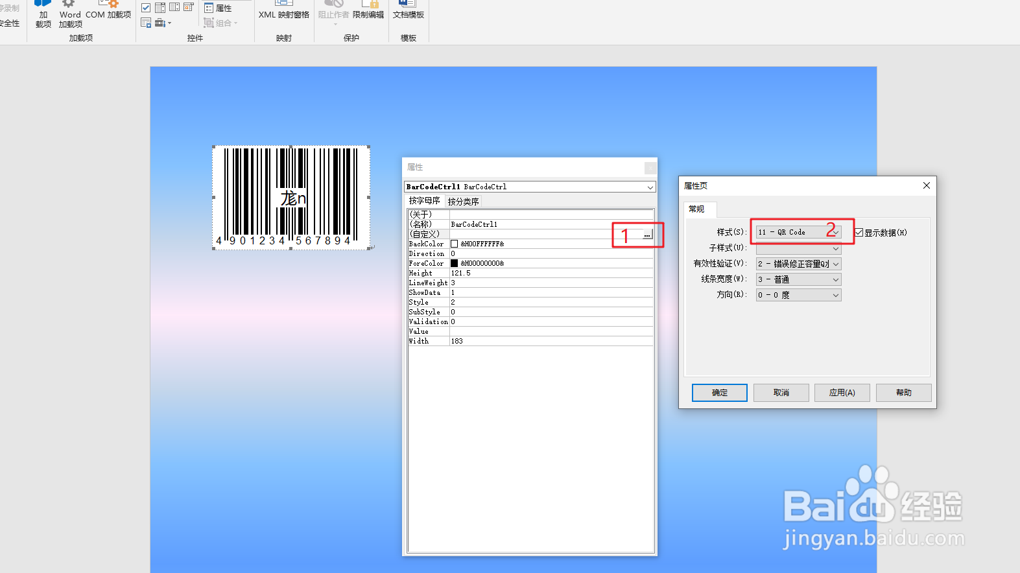
Task: Open the 样式 style dropdown
Action: coord(798,232)
